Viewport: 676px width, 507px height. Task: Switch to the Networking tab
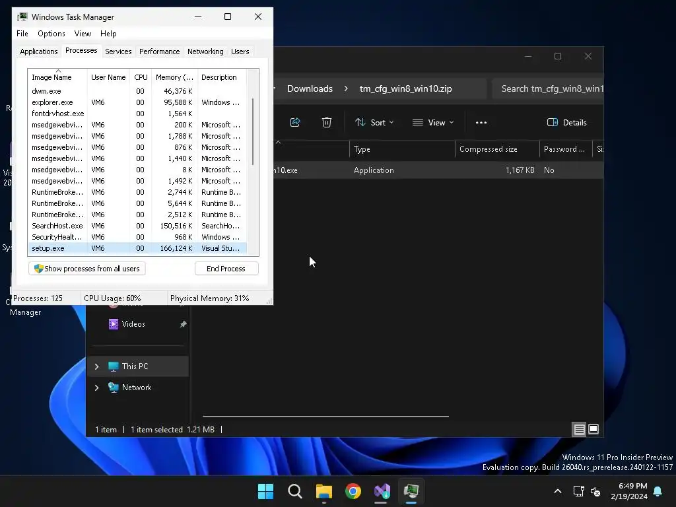[205, 51]
